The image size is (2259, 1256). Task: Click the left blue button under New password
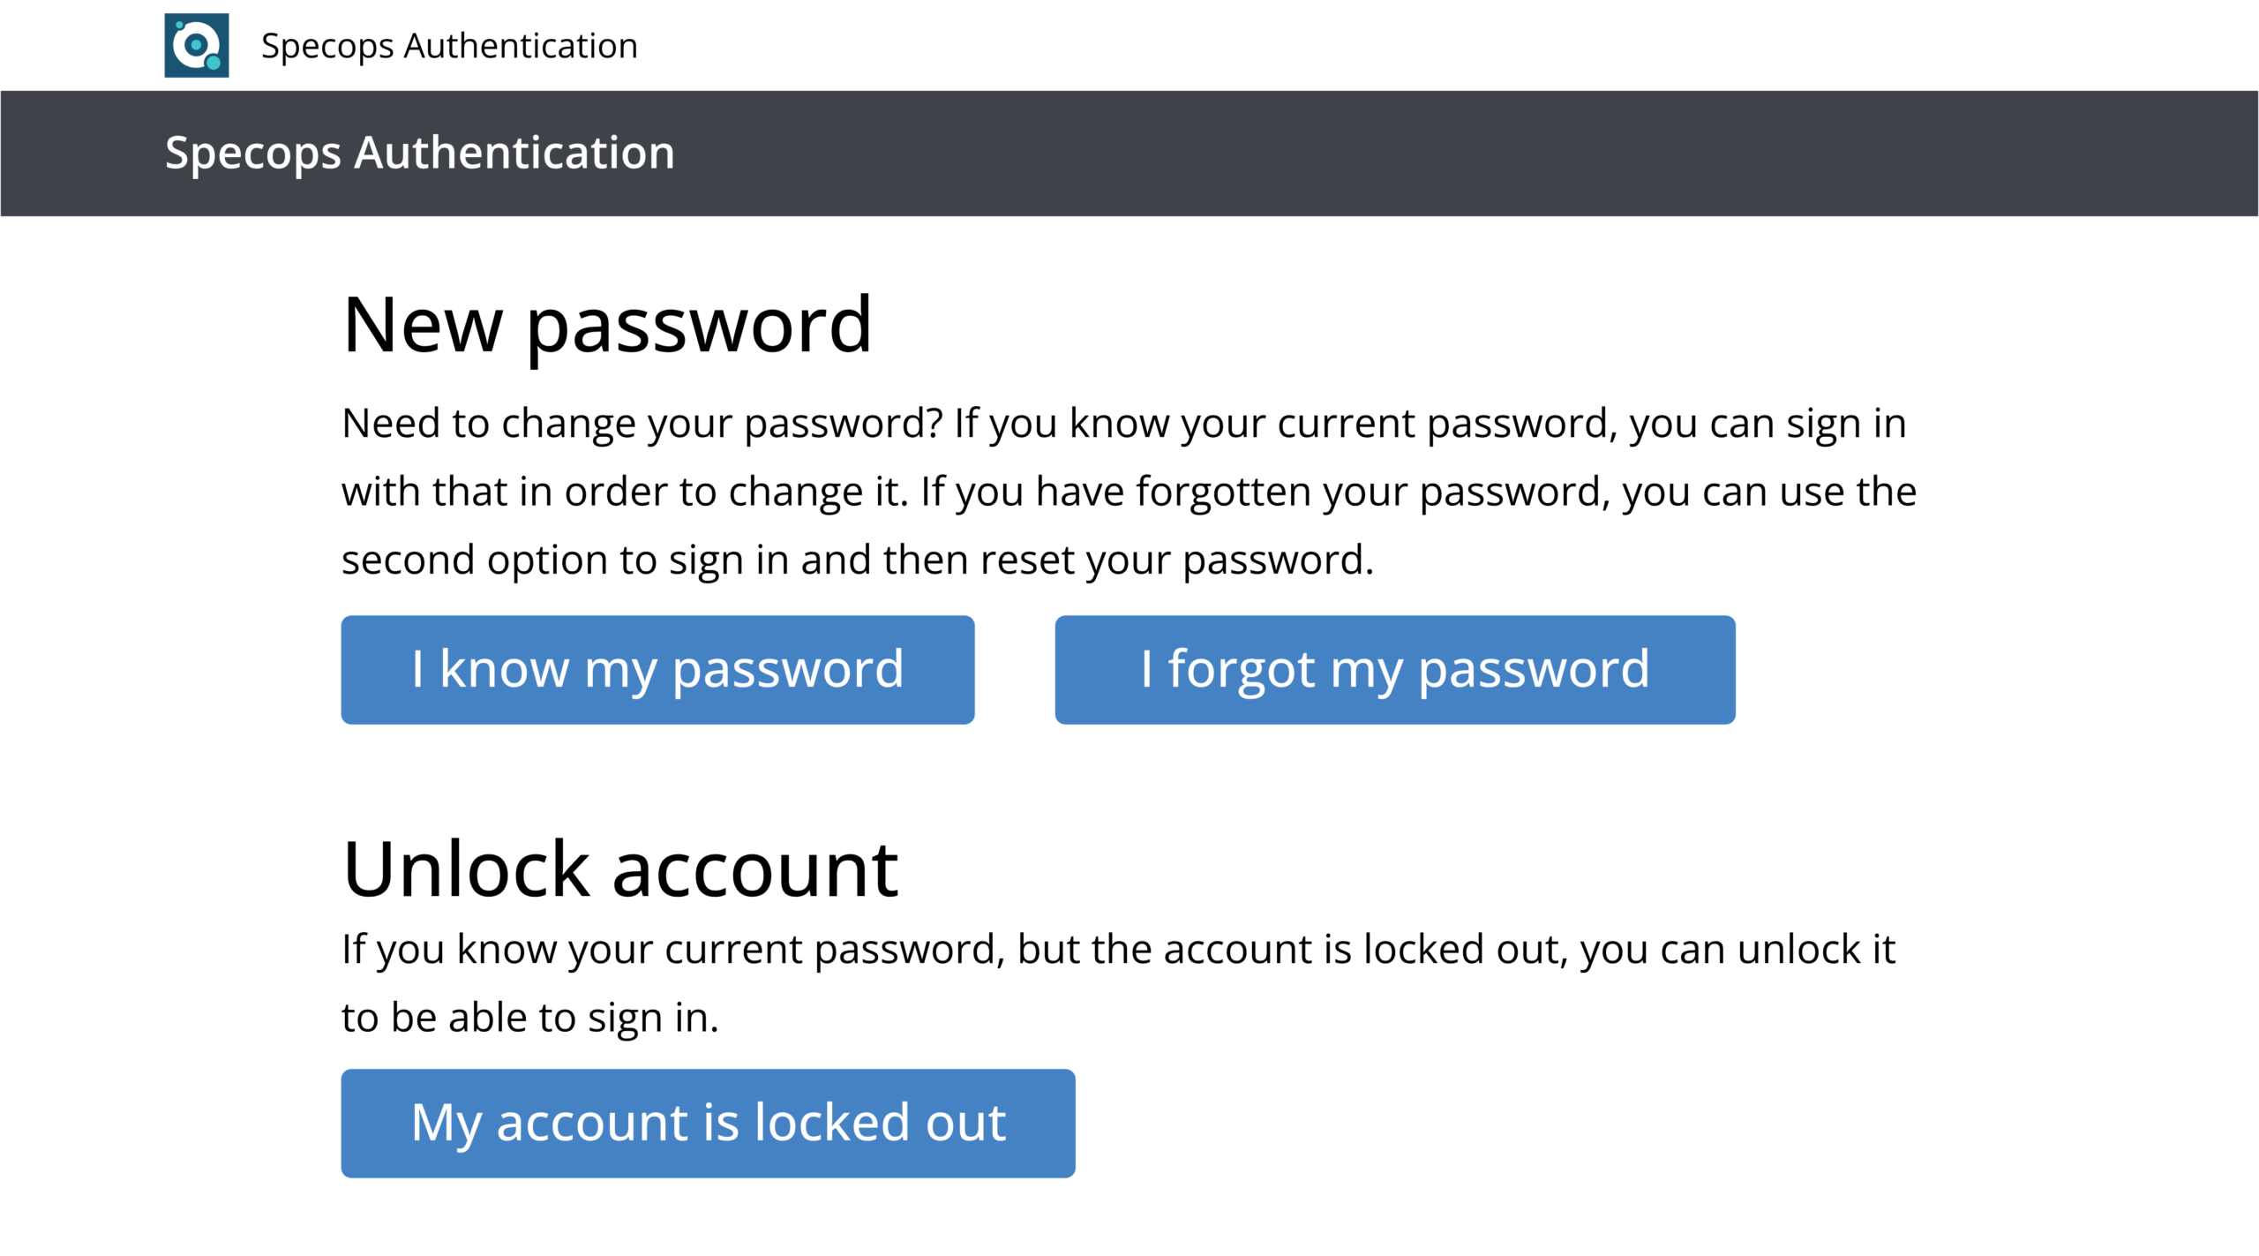(x=657, y=669)
